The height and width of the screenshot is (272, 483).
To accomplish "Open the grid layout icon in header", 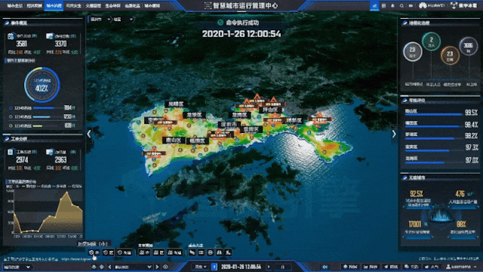I will pyautogui.click(x=383, y=5).
